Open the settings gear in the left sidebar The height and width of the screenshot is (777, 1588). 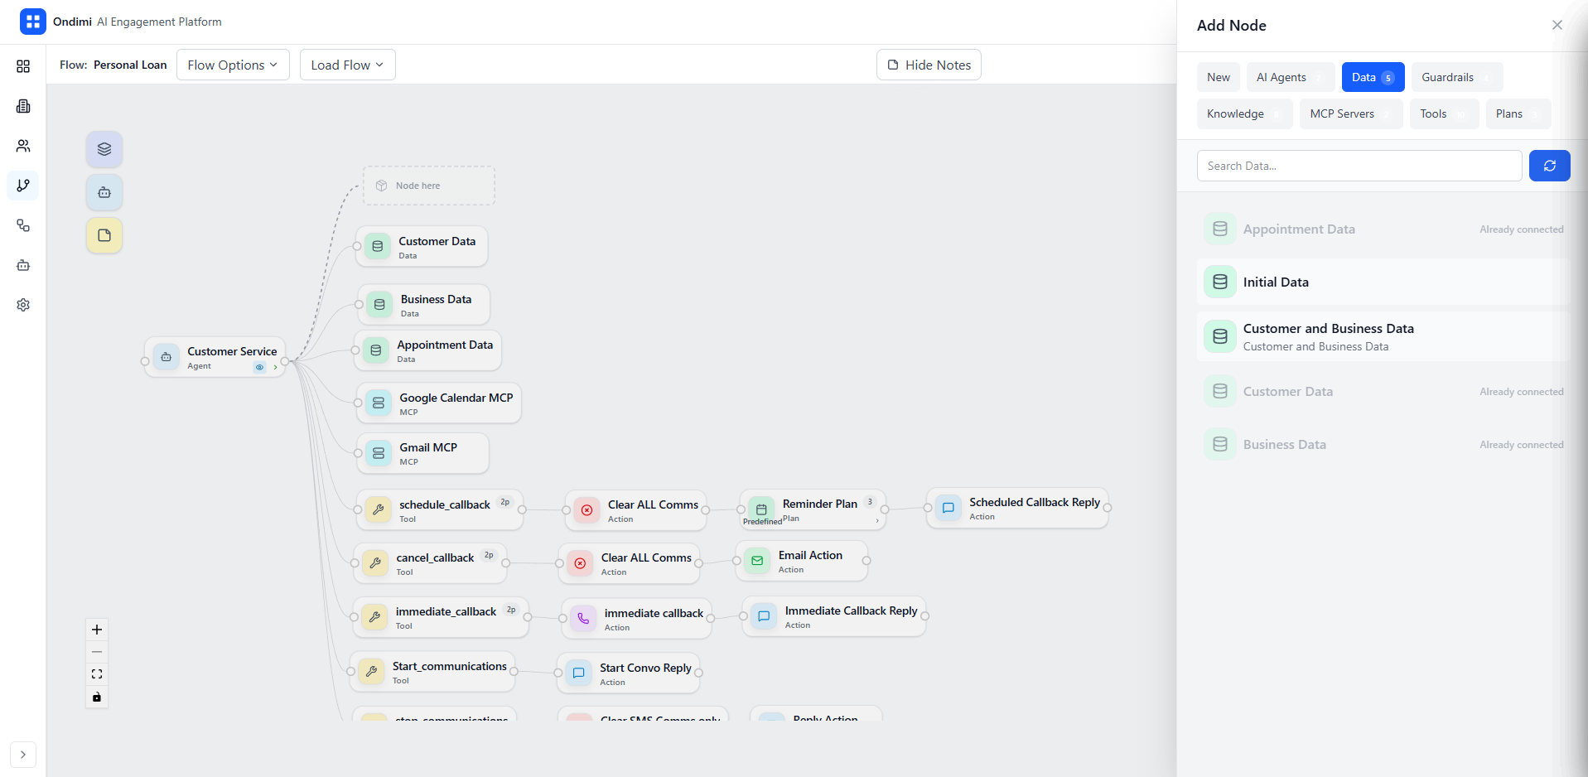pos(23,305)
